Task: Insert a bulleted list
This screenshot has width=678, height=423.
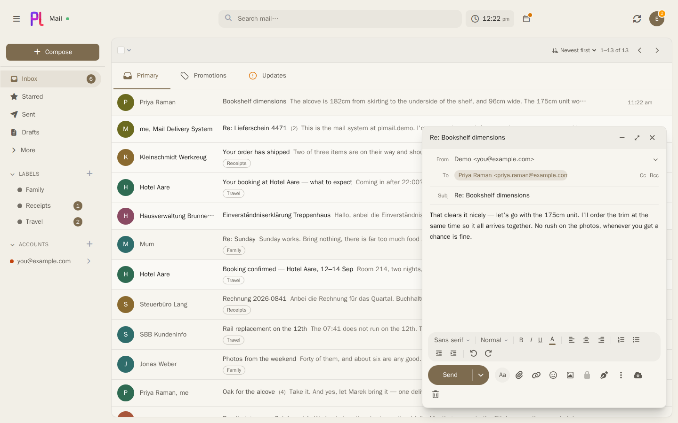Action: (636, 340)
